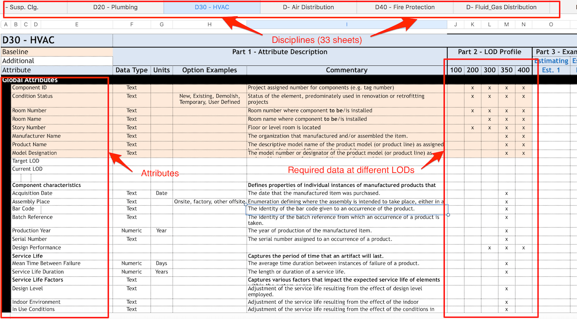Click the LOD 350 heading cell
This screenshot has height=319, width=577.
tap(507, 70)
